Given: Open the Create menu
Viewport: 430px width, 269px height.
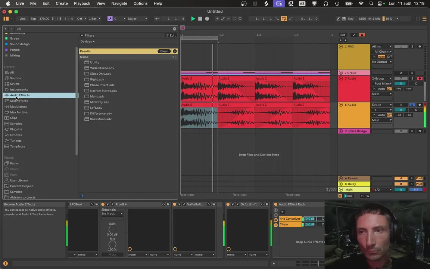Looking at the screenshot, I should 62,4.
